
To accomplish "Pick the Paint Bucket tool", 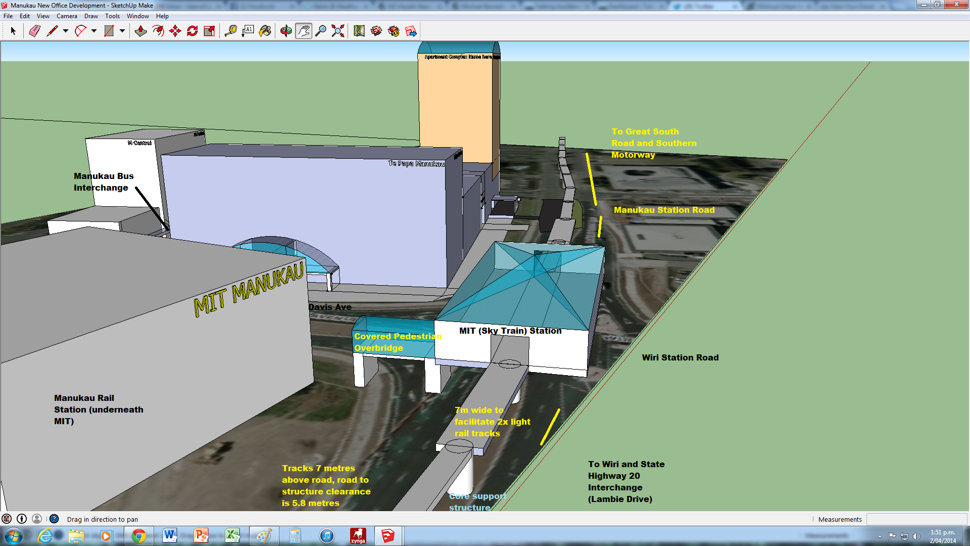I will (265, 31).
